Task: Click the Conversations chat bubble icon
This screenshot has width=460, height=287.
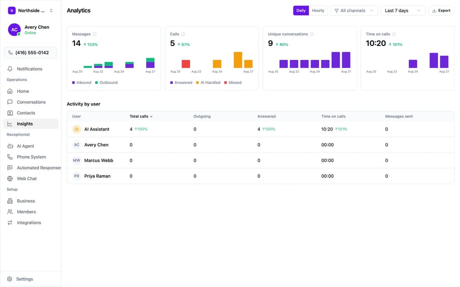Action: 10,102
